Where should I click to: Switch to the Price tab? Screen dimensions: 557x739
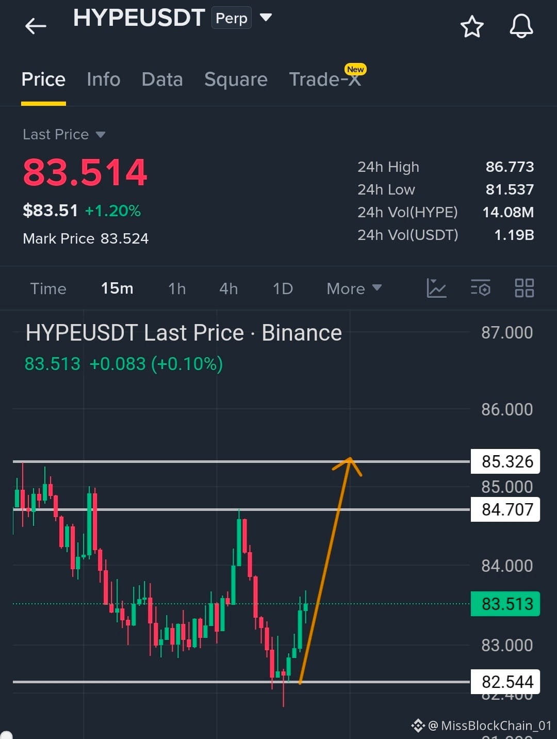(x=43, y=79)
